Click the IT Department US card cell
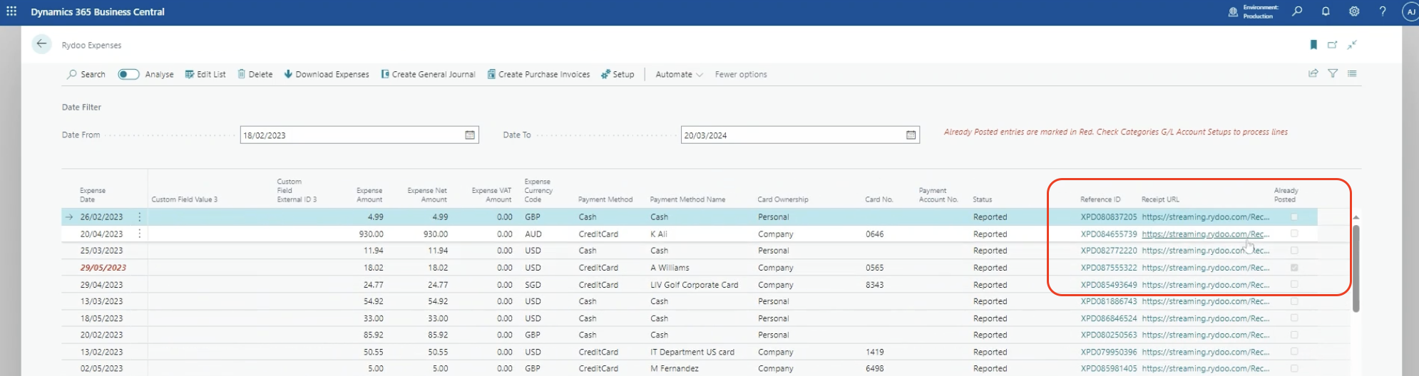Image resolution: width=1419 pixels, height=376 pixels. click(692, 352)
